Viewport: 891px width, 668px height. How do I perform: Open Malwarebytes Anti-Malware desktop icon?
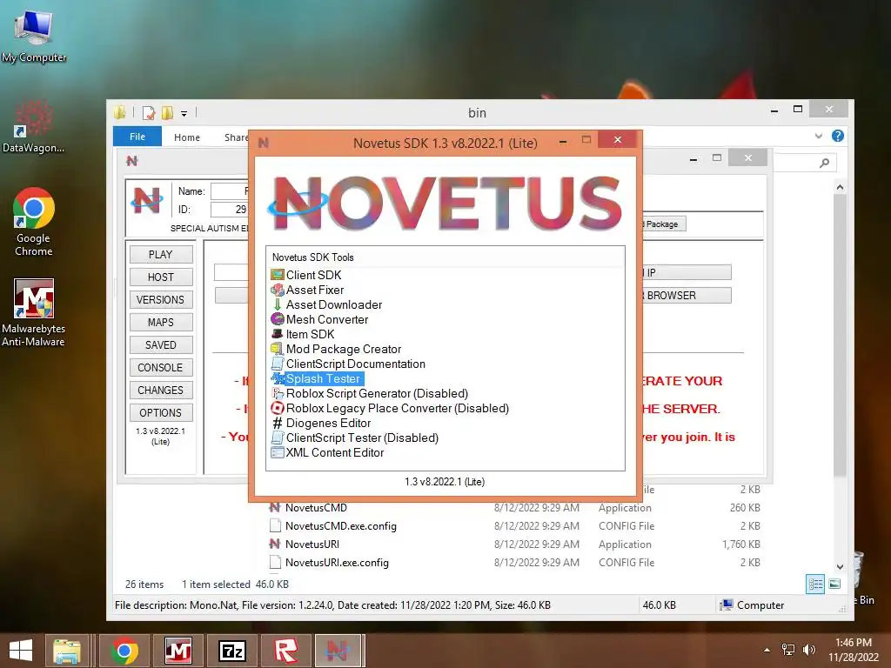(34, 312)
